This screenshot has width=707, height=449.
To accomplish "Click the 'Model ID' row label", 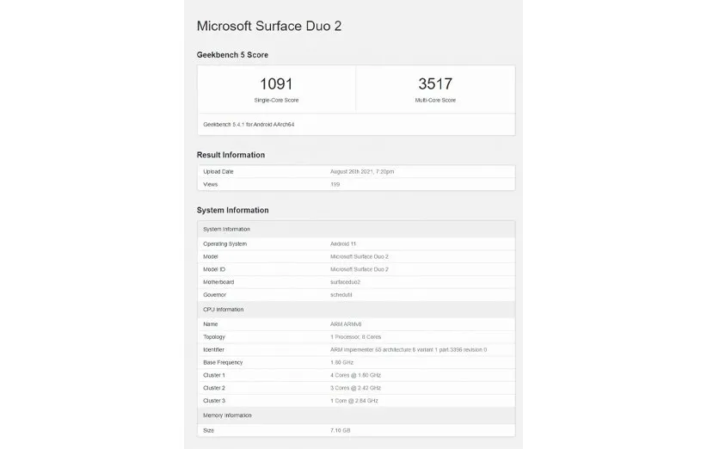I will [x=214, y=269].
